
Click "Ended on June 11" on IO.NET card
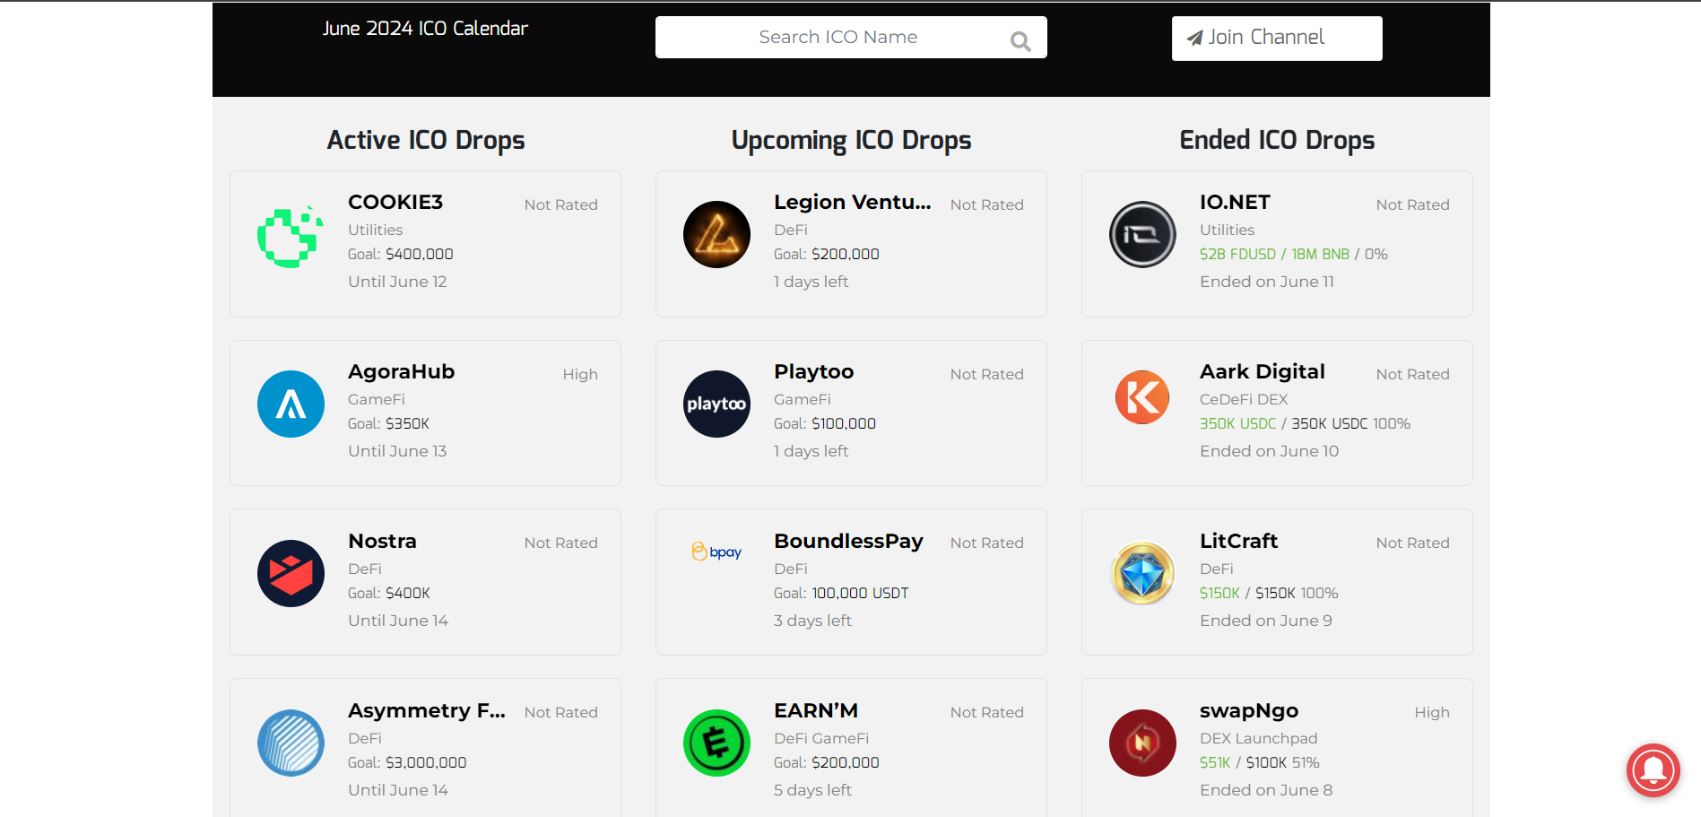point(1267,282)
